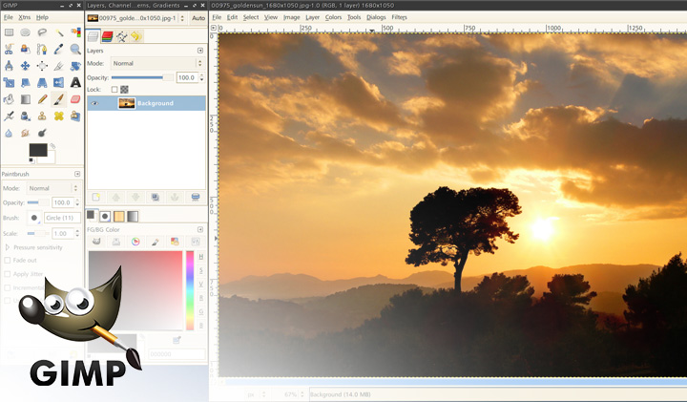
Task: Open the Colors menu
Action: [333, 17]
